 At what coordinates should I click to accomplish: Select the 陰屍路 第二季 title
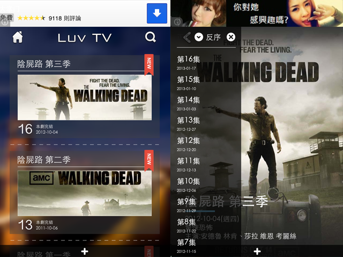click(44, 160)
